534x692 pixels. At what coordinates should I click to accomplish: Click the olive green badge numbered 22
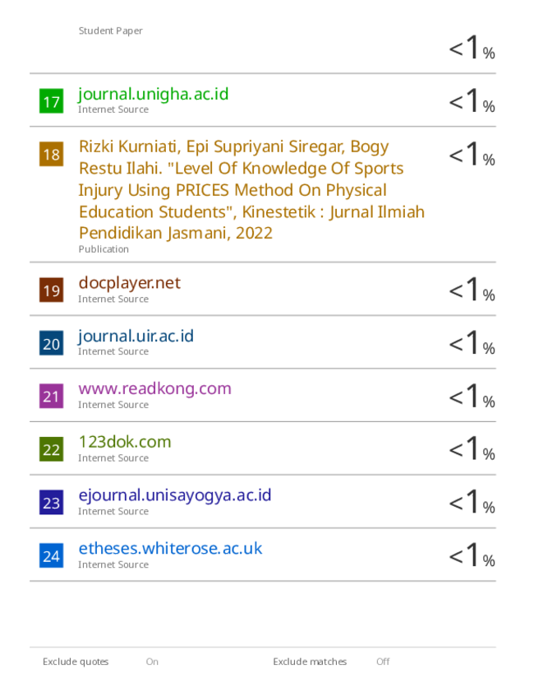pyautogui.click(x=51, y=449)
